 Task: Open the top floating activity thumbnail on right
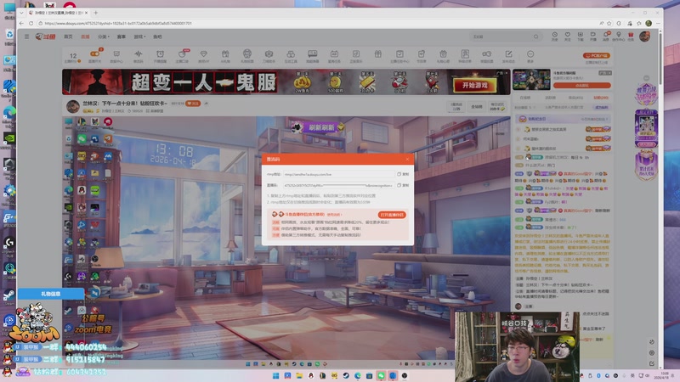pos(646,94)
